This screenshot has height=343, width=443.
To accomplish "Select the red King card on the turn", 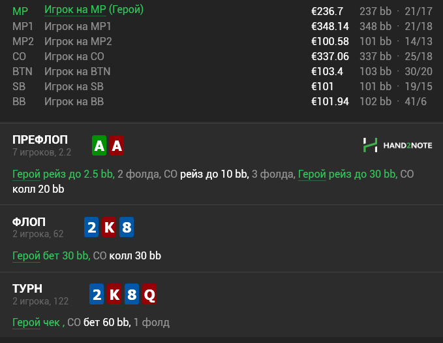I will (x=114, y=295).
